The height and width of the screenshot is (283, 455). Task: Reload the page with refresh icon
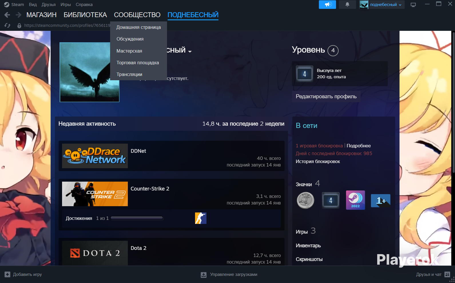7,25
